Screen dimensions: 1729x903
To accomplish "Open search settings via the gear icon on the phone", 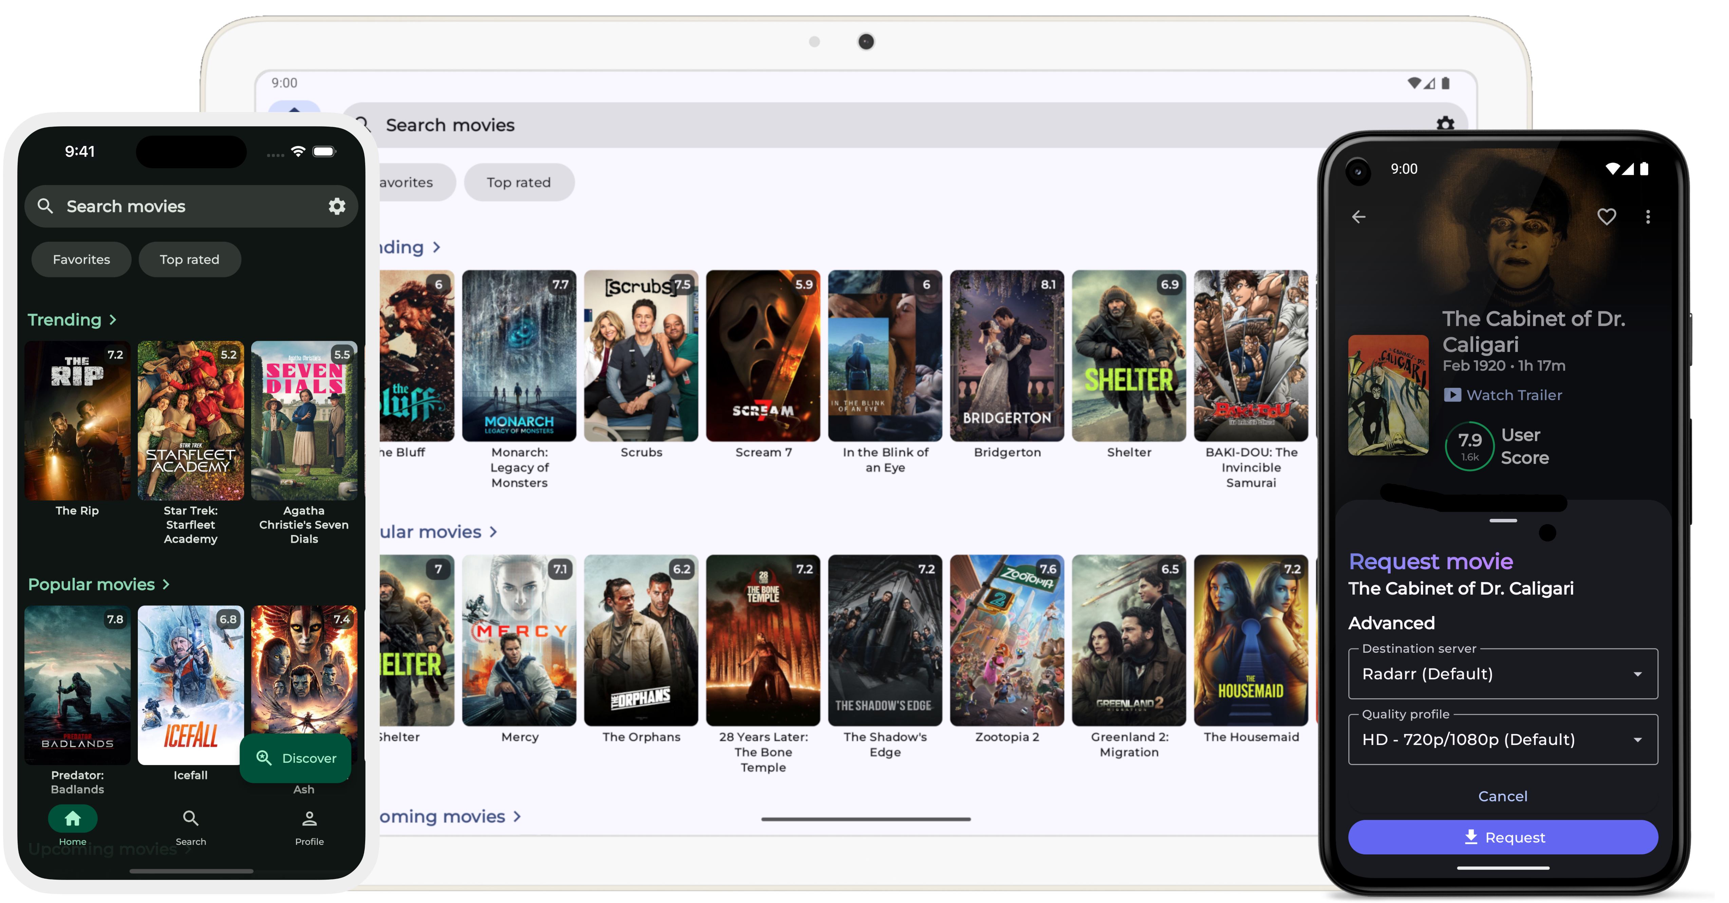I will 336,206.
